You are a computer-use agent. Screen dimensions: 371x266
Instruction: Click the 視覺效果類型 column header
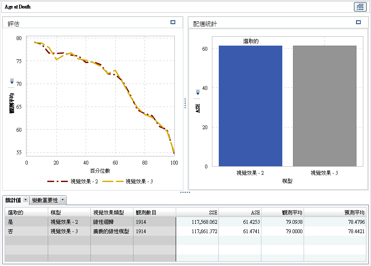point(112,212)
